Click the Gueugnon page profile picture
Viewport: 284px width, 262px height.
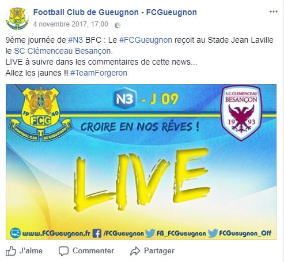(x=17, y=18)
